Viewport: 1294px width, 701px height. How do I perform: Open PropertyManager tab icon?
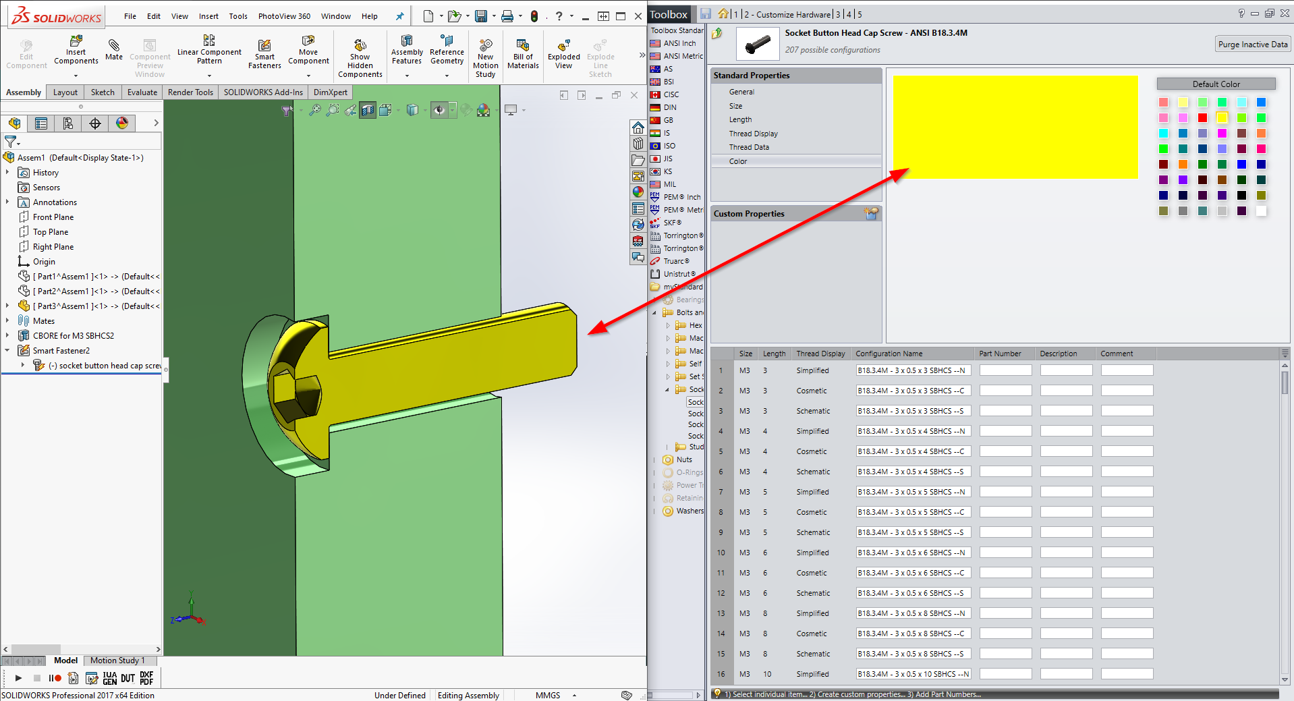tap(41, 123)
